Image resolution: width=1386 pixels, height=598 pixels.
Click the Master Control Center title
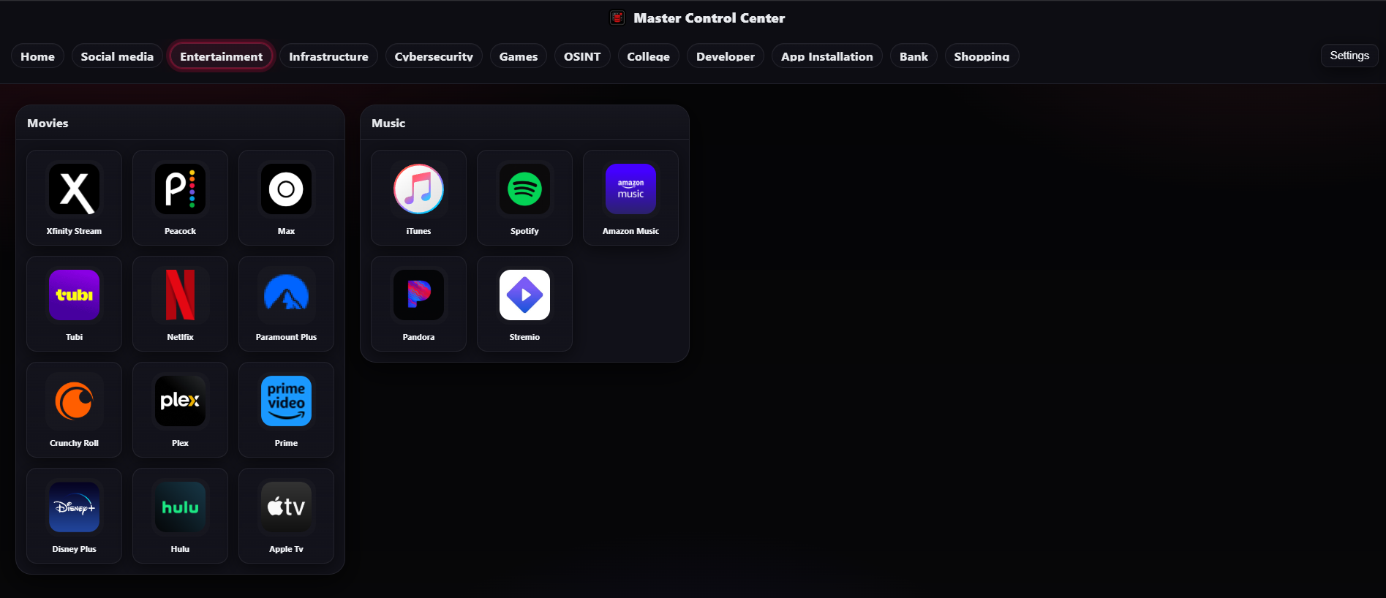click(709, 18)
